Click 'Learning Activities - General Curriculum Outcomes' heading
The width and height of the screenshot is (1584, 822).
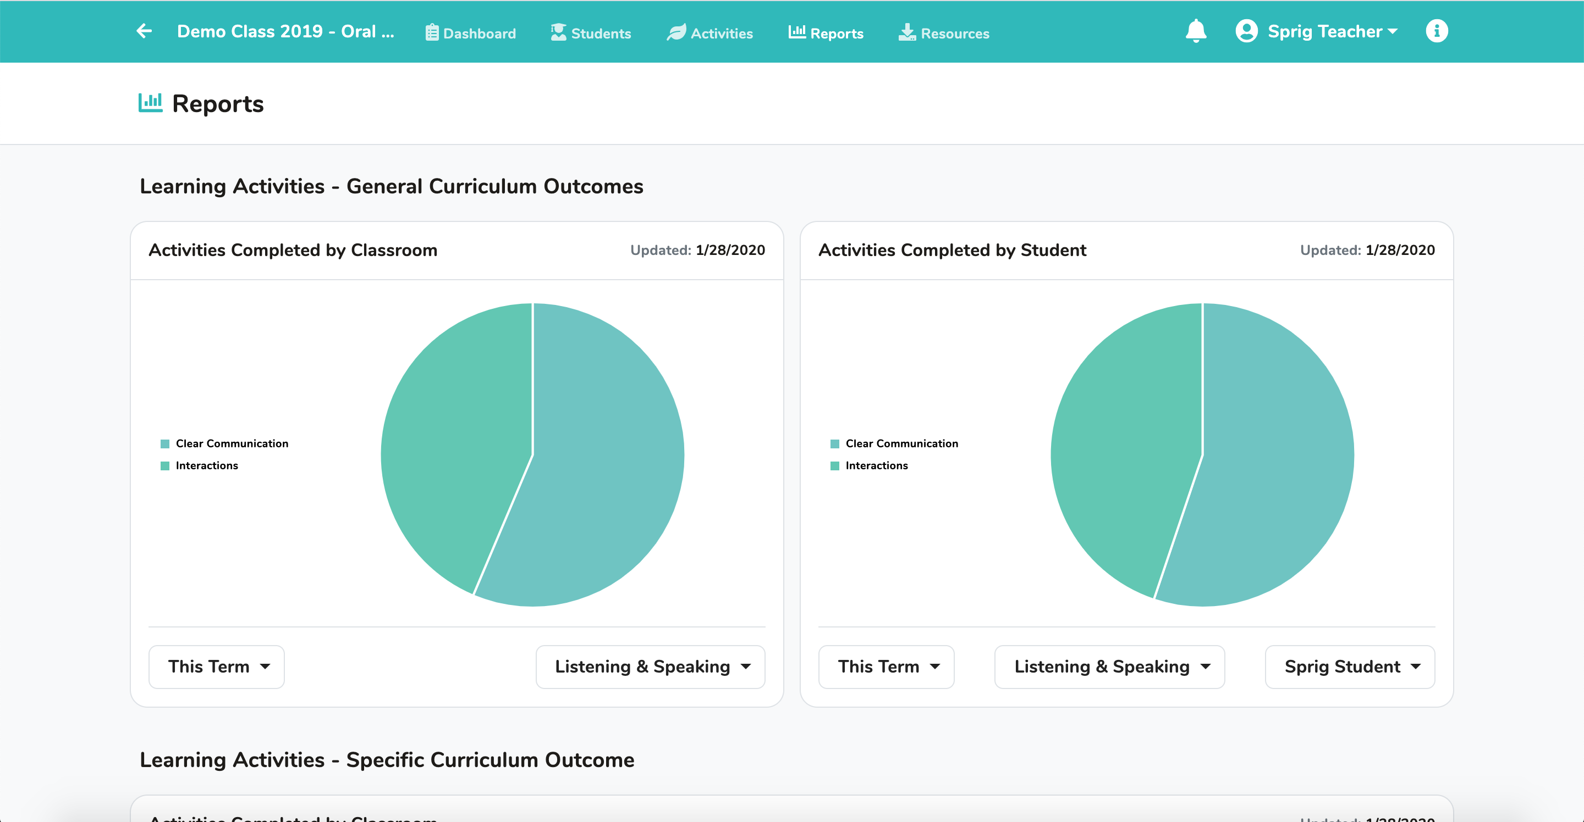(x=391, y=186)
